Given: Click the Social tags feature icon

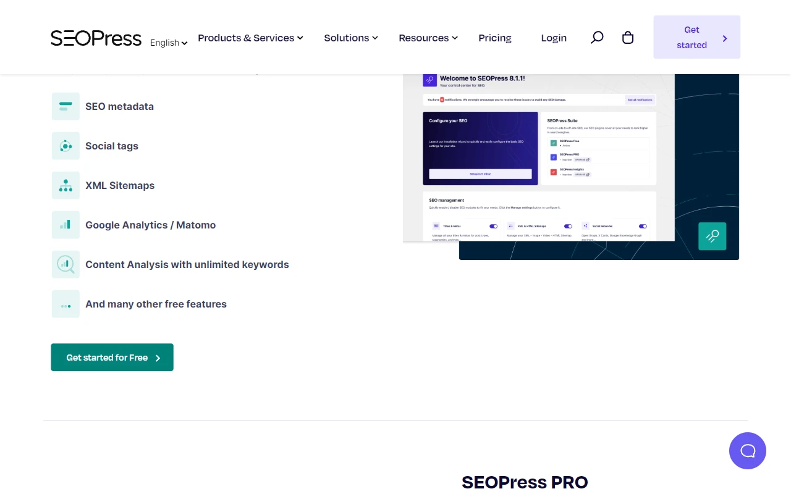Looking at the screenshot, I should click(66, 146).
